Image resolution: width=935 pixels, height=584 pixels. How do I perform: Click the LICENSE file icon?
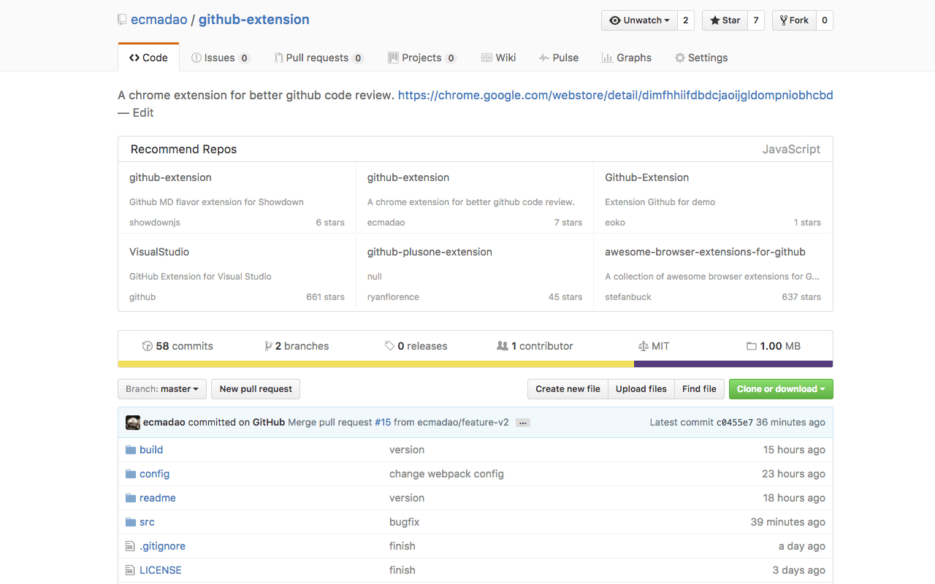pyautogui.click(x=130, y=570)
